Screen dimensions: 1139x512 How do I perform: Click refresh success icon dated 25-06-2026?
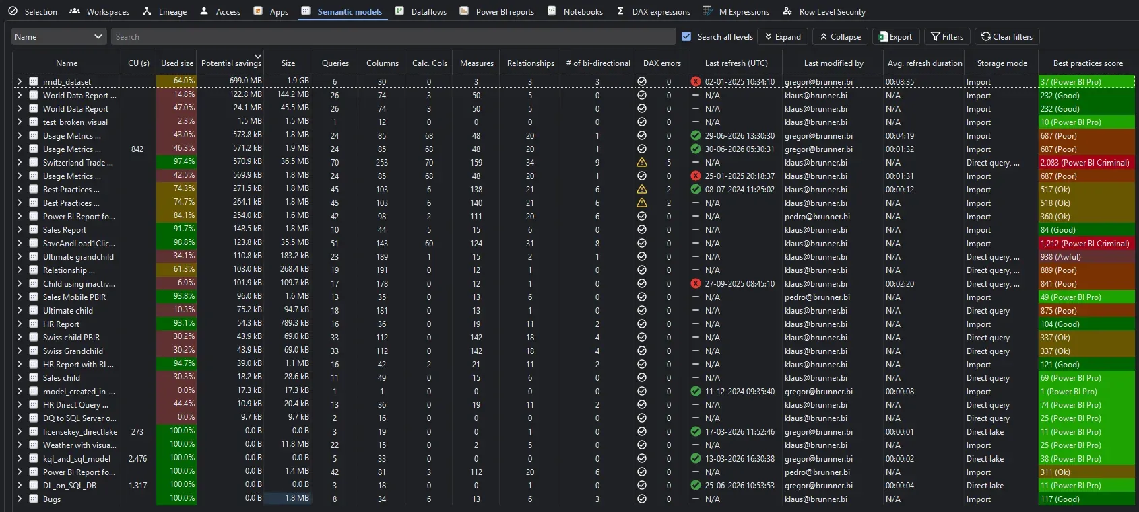696,485
